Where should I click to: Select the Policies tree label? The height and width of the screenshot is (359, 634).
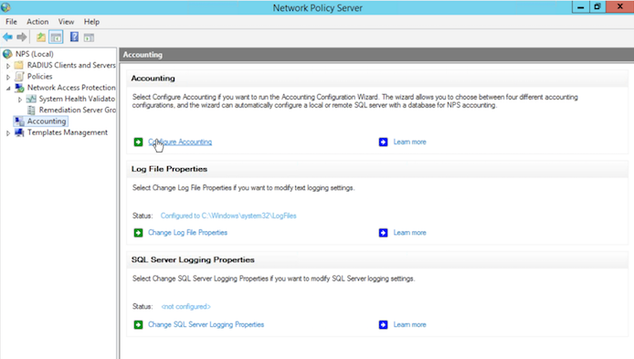pyautogui.click(x=39, y=76)
